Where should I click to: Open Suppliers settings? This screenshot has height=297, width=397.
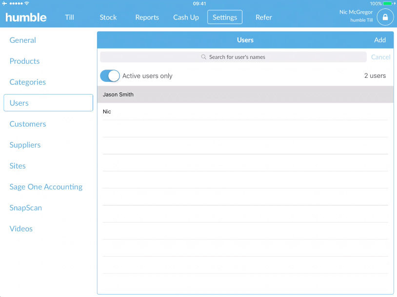[x=25, y=145]
